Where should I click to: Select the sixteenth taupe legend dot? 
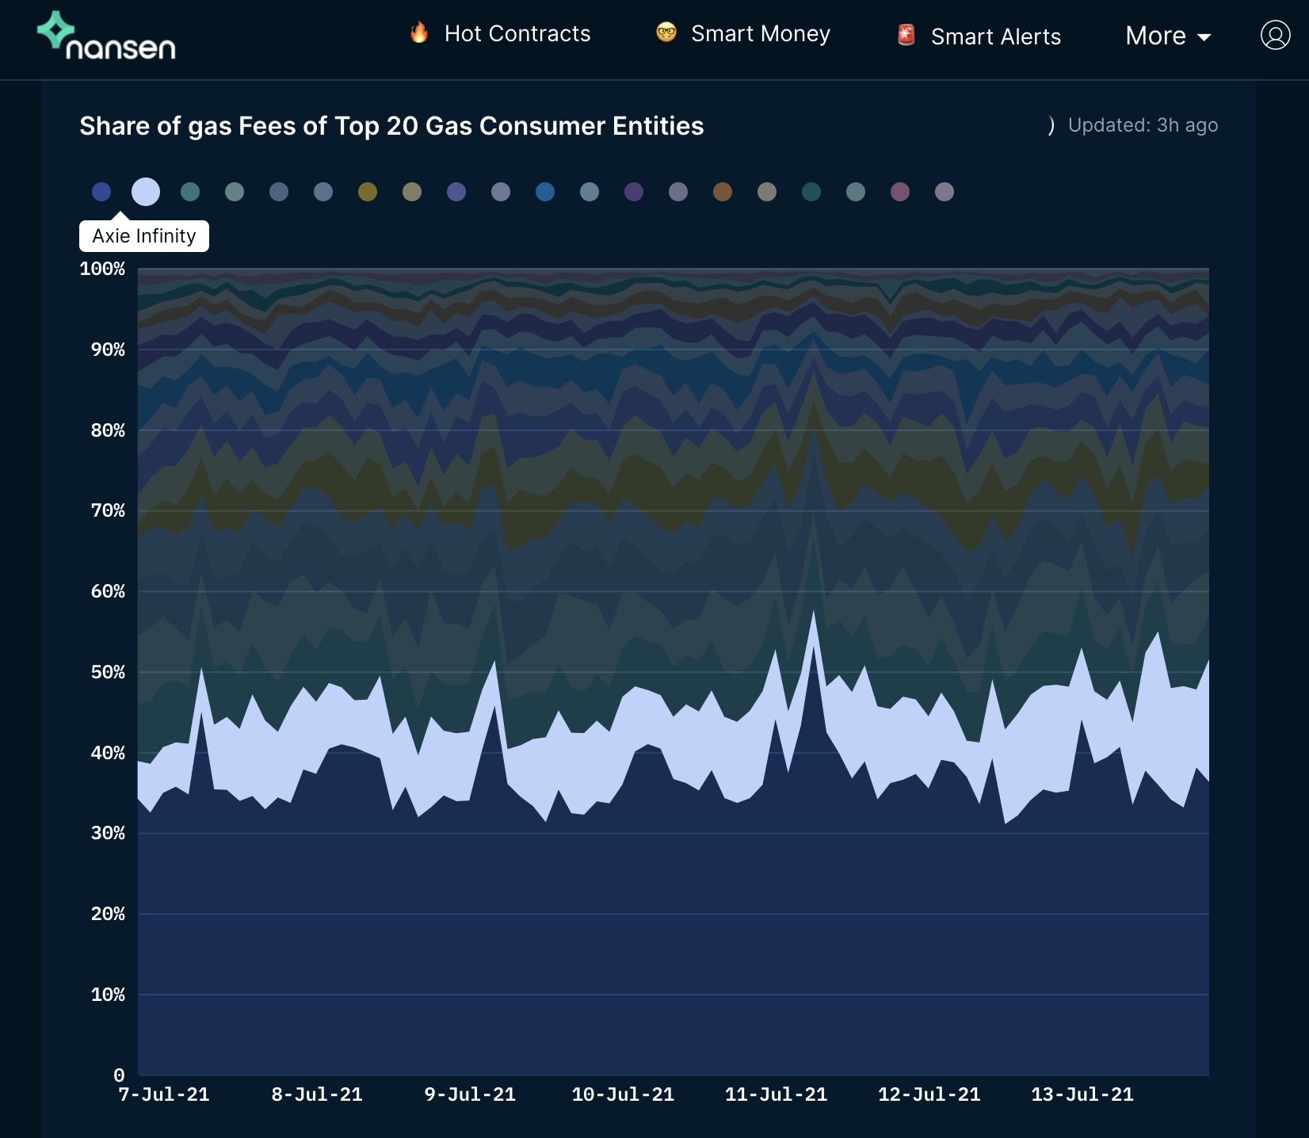pos(767,192)
